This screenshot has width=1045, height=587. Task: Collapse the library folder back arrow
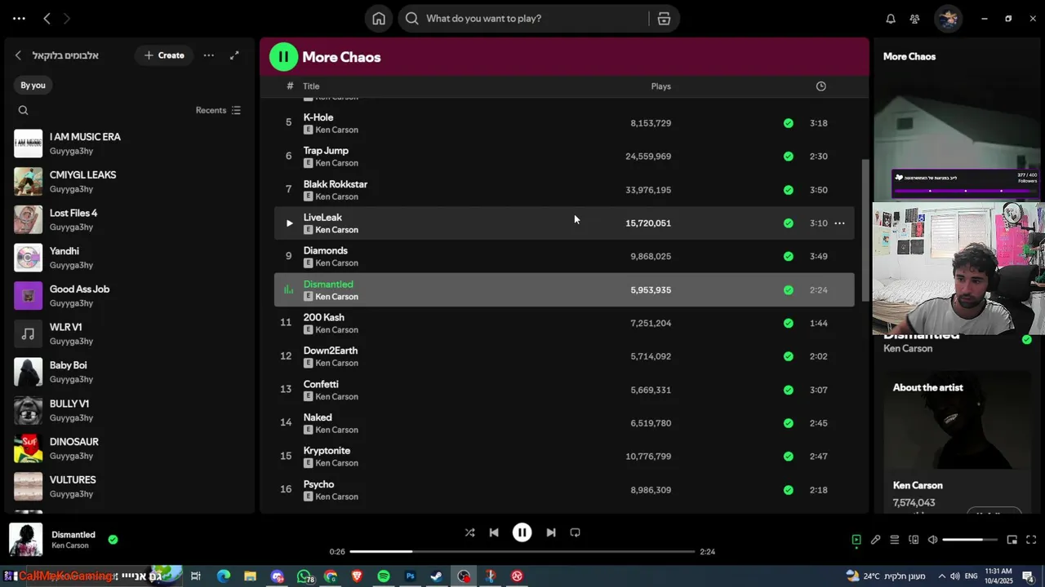pyautogui.click(x=18, y=55)
